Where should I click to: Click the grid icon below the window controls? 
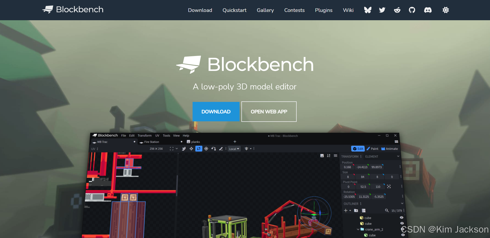pyautogui.click(x=396, y=142)
